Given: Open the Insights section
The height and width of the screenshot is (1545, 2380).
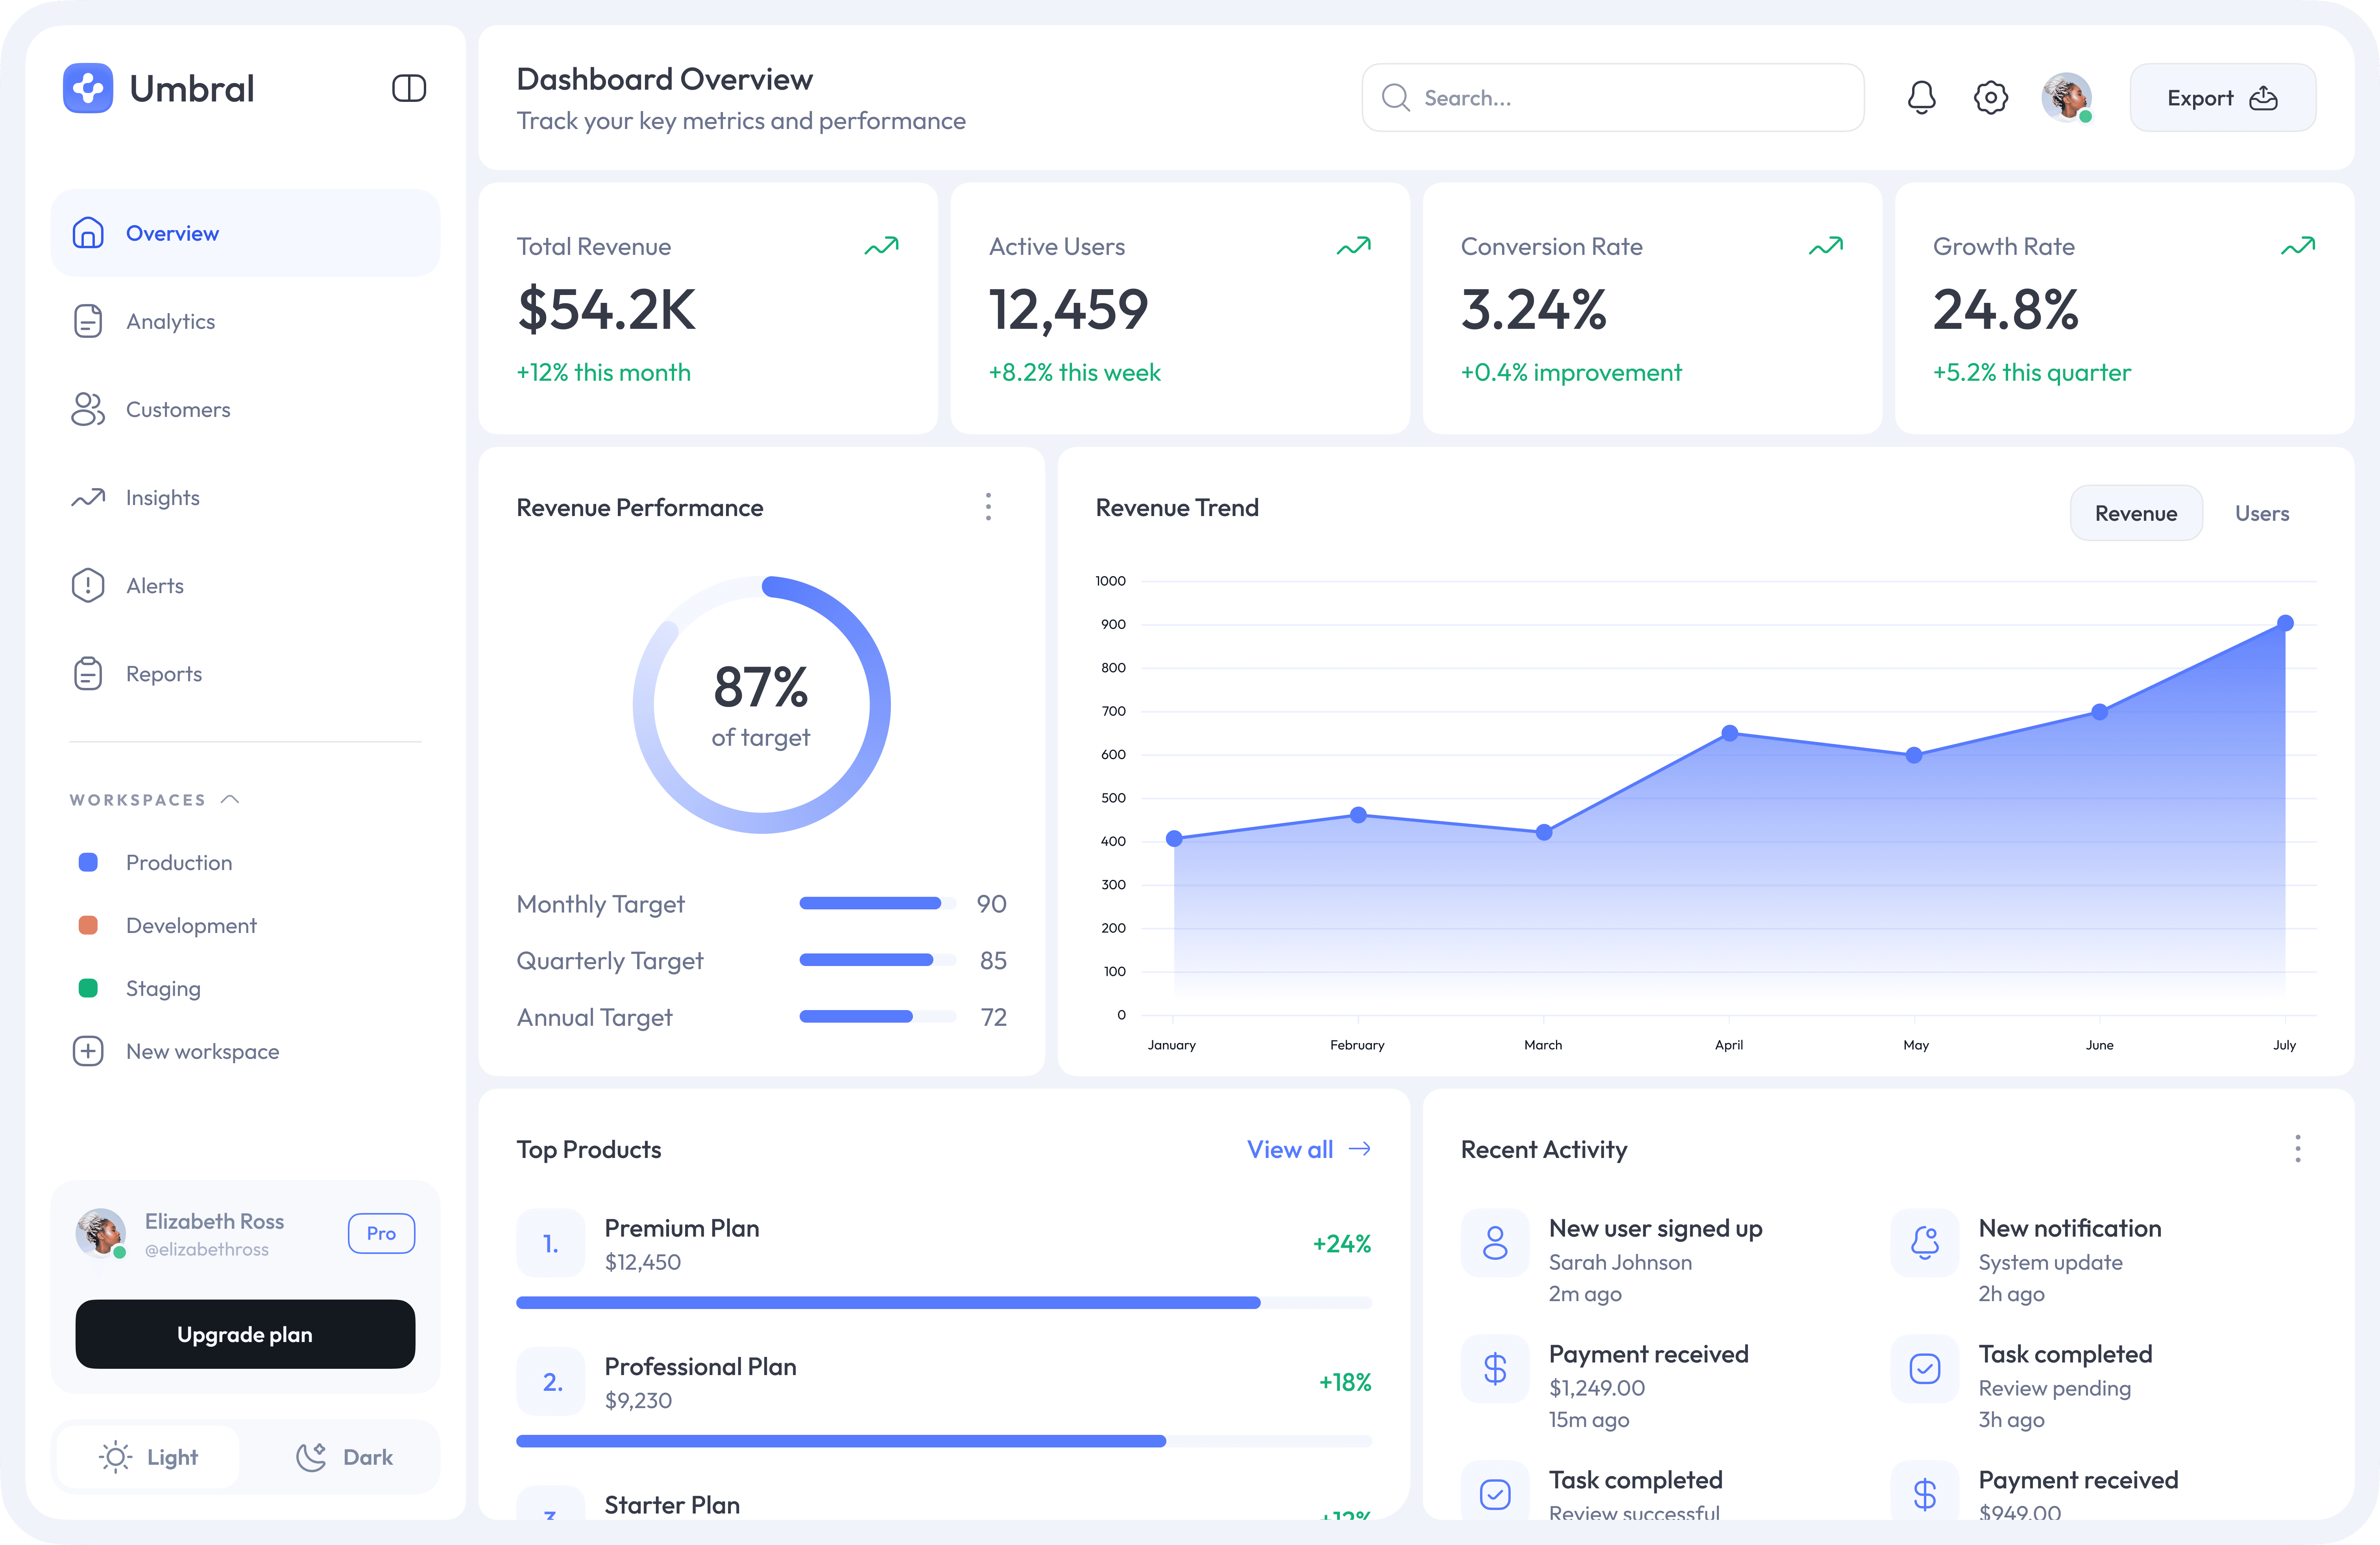Looking at the screenshot, I should pos(245,497).
